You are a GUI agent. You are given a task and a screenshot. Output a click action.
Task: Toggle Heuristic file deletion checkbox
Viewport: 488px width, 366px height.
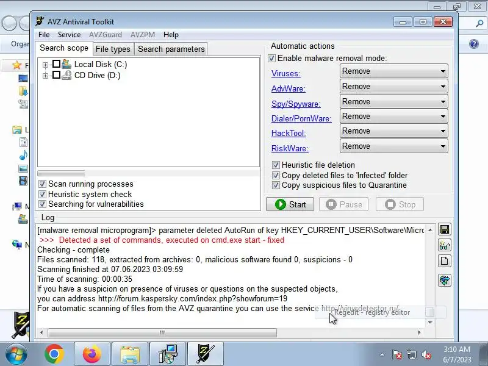point(276,165)
